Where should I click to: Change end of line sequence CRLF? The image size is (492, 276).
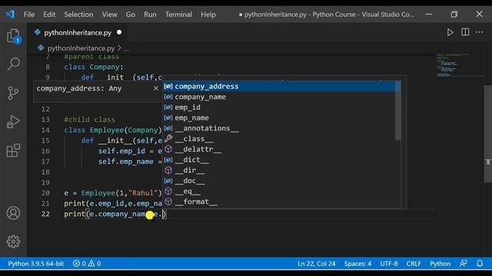pos(414,264)
